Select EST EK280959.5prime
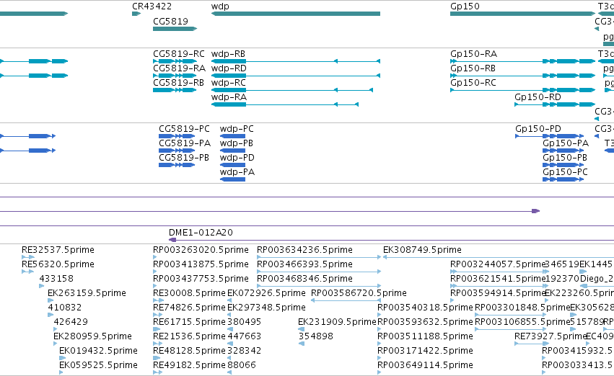Image resolution: width=614 pixels, height=376 pixels. pos(92,336)
